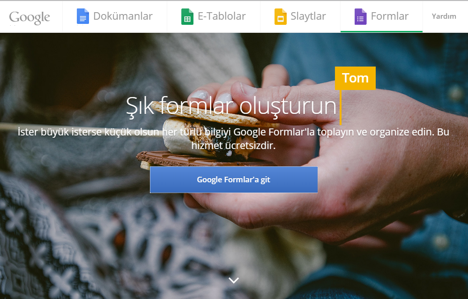
Task: Click the Şık formlar oluşturun heading
Action: [231, 106]
